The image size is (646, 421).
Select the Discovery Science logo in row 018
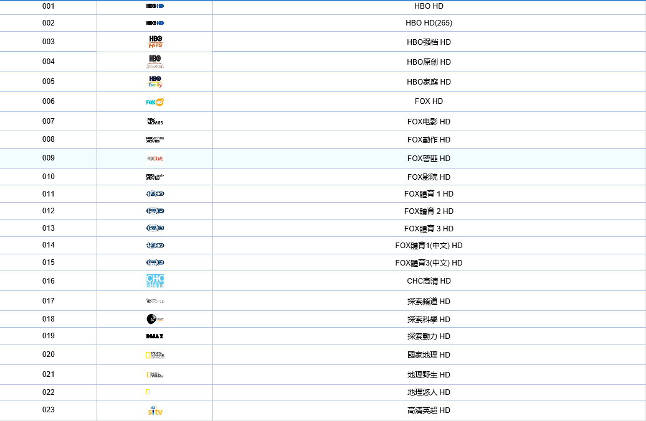click(155, 319)
